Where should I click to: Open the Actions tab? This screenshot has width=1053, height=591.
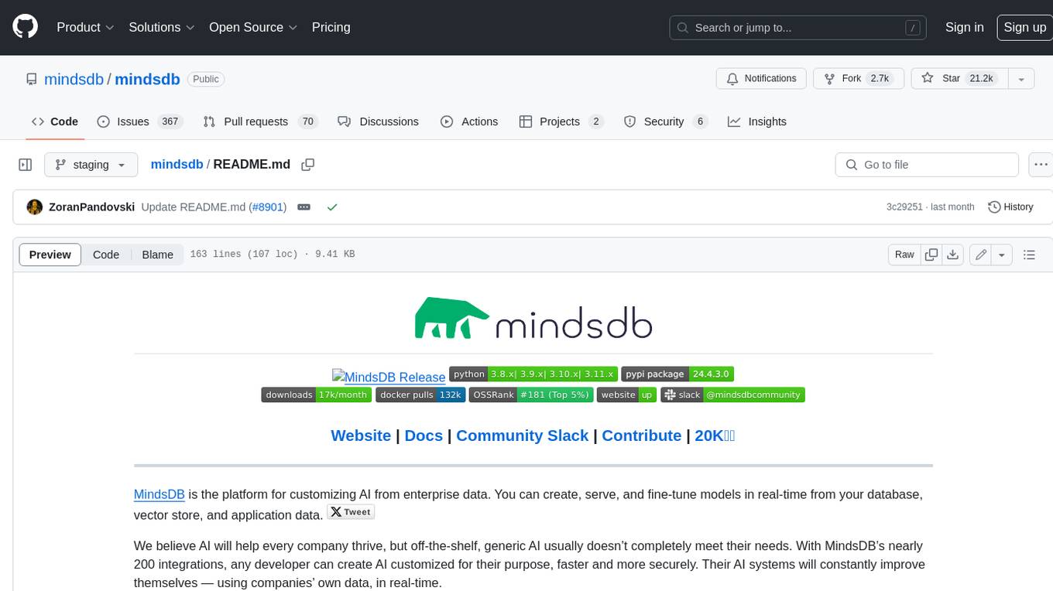[x=469, y=121]
